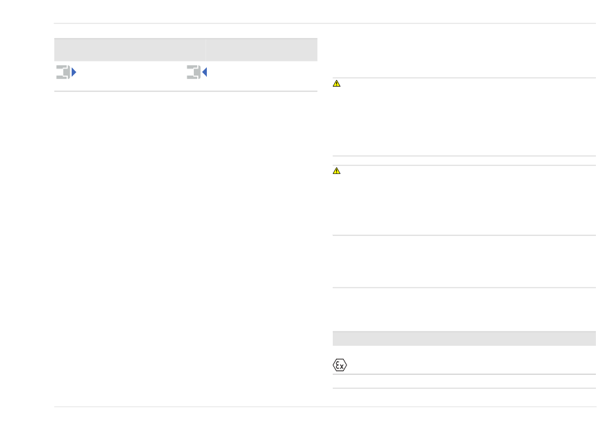This screenshot has width=614, height=424.
Task: Select the wider gray table header cell
Action: 130,50
